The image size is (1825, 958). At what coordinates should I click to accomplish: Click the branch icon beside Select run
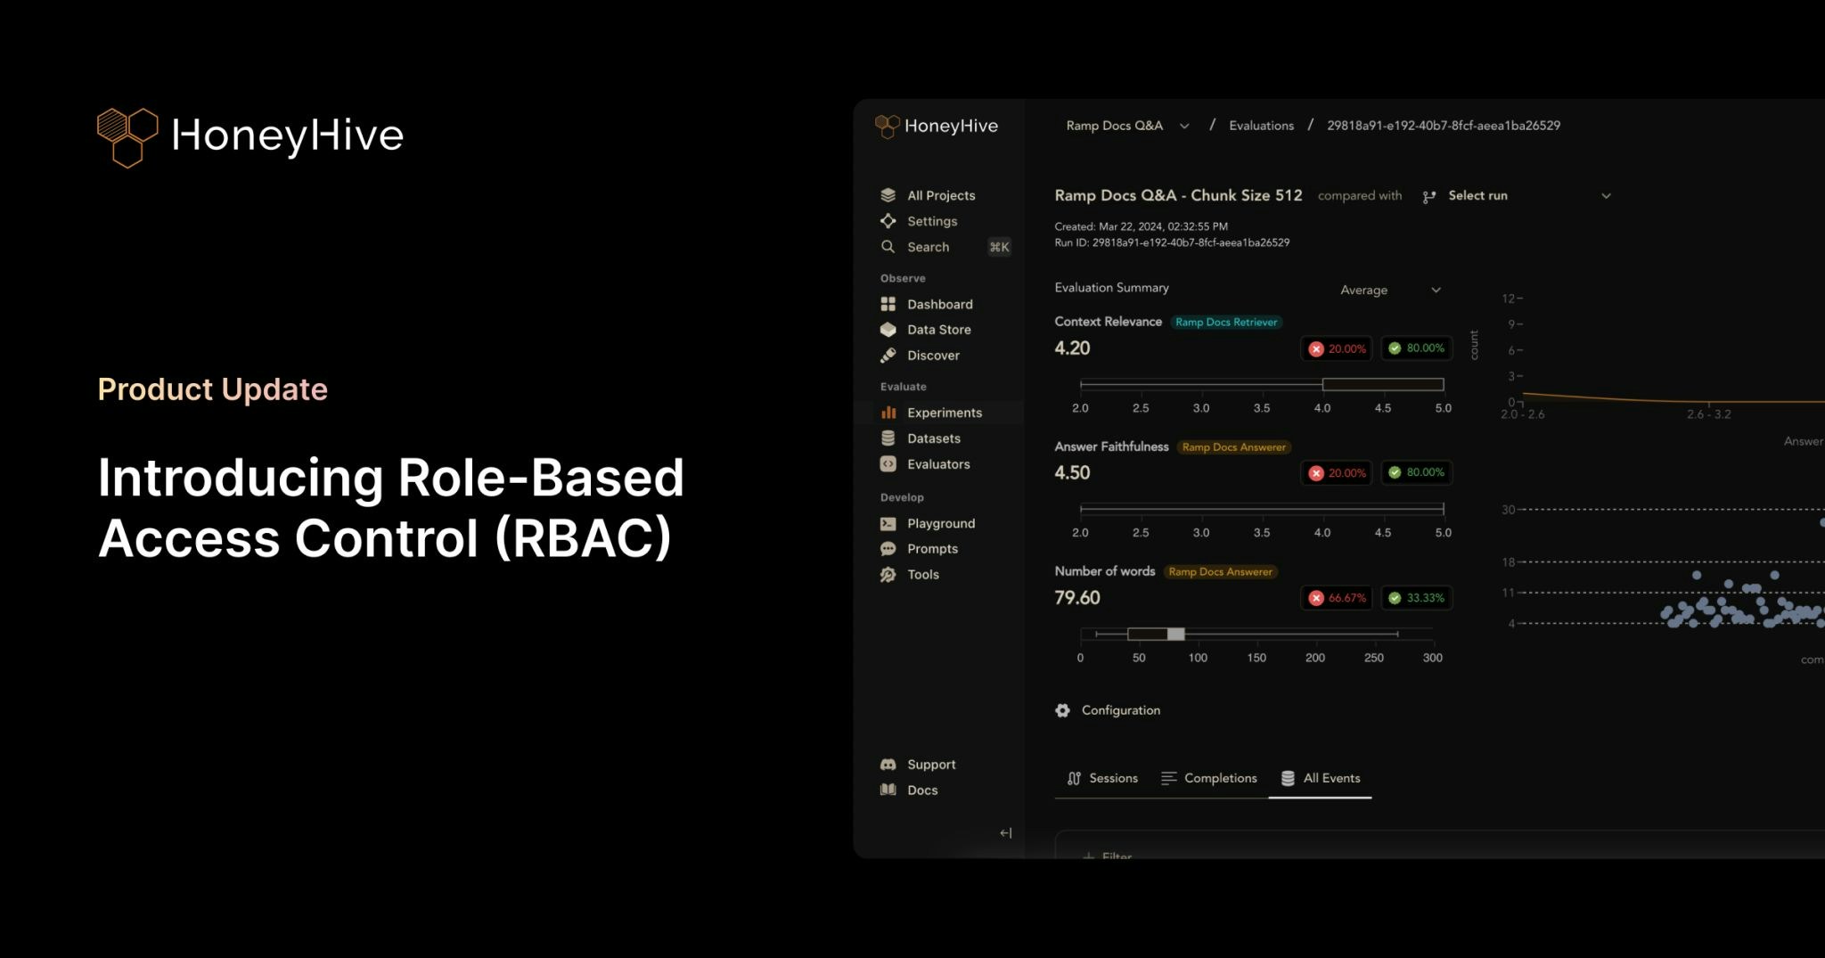pyautogui.click(x=1429, y=197)
